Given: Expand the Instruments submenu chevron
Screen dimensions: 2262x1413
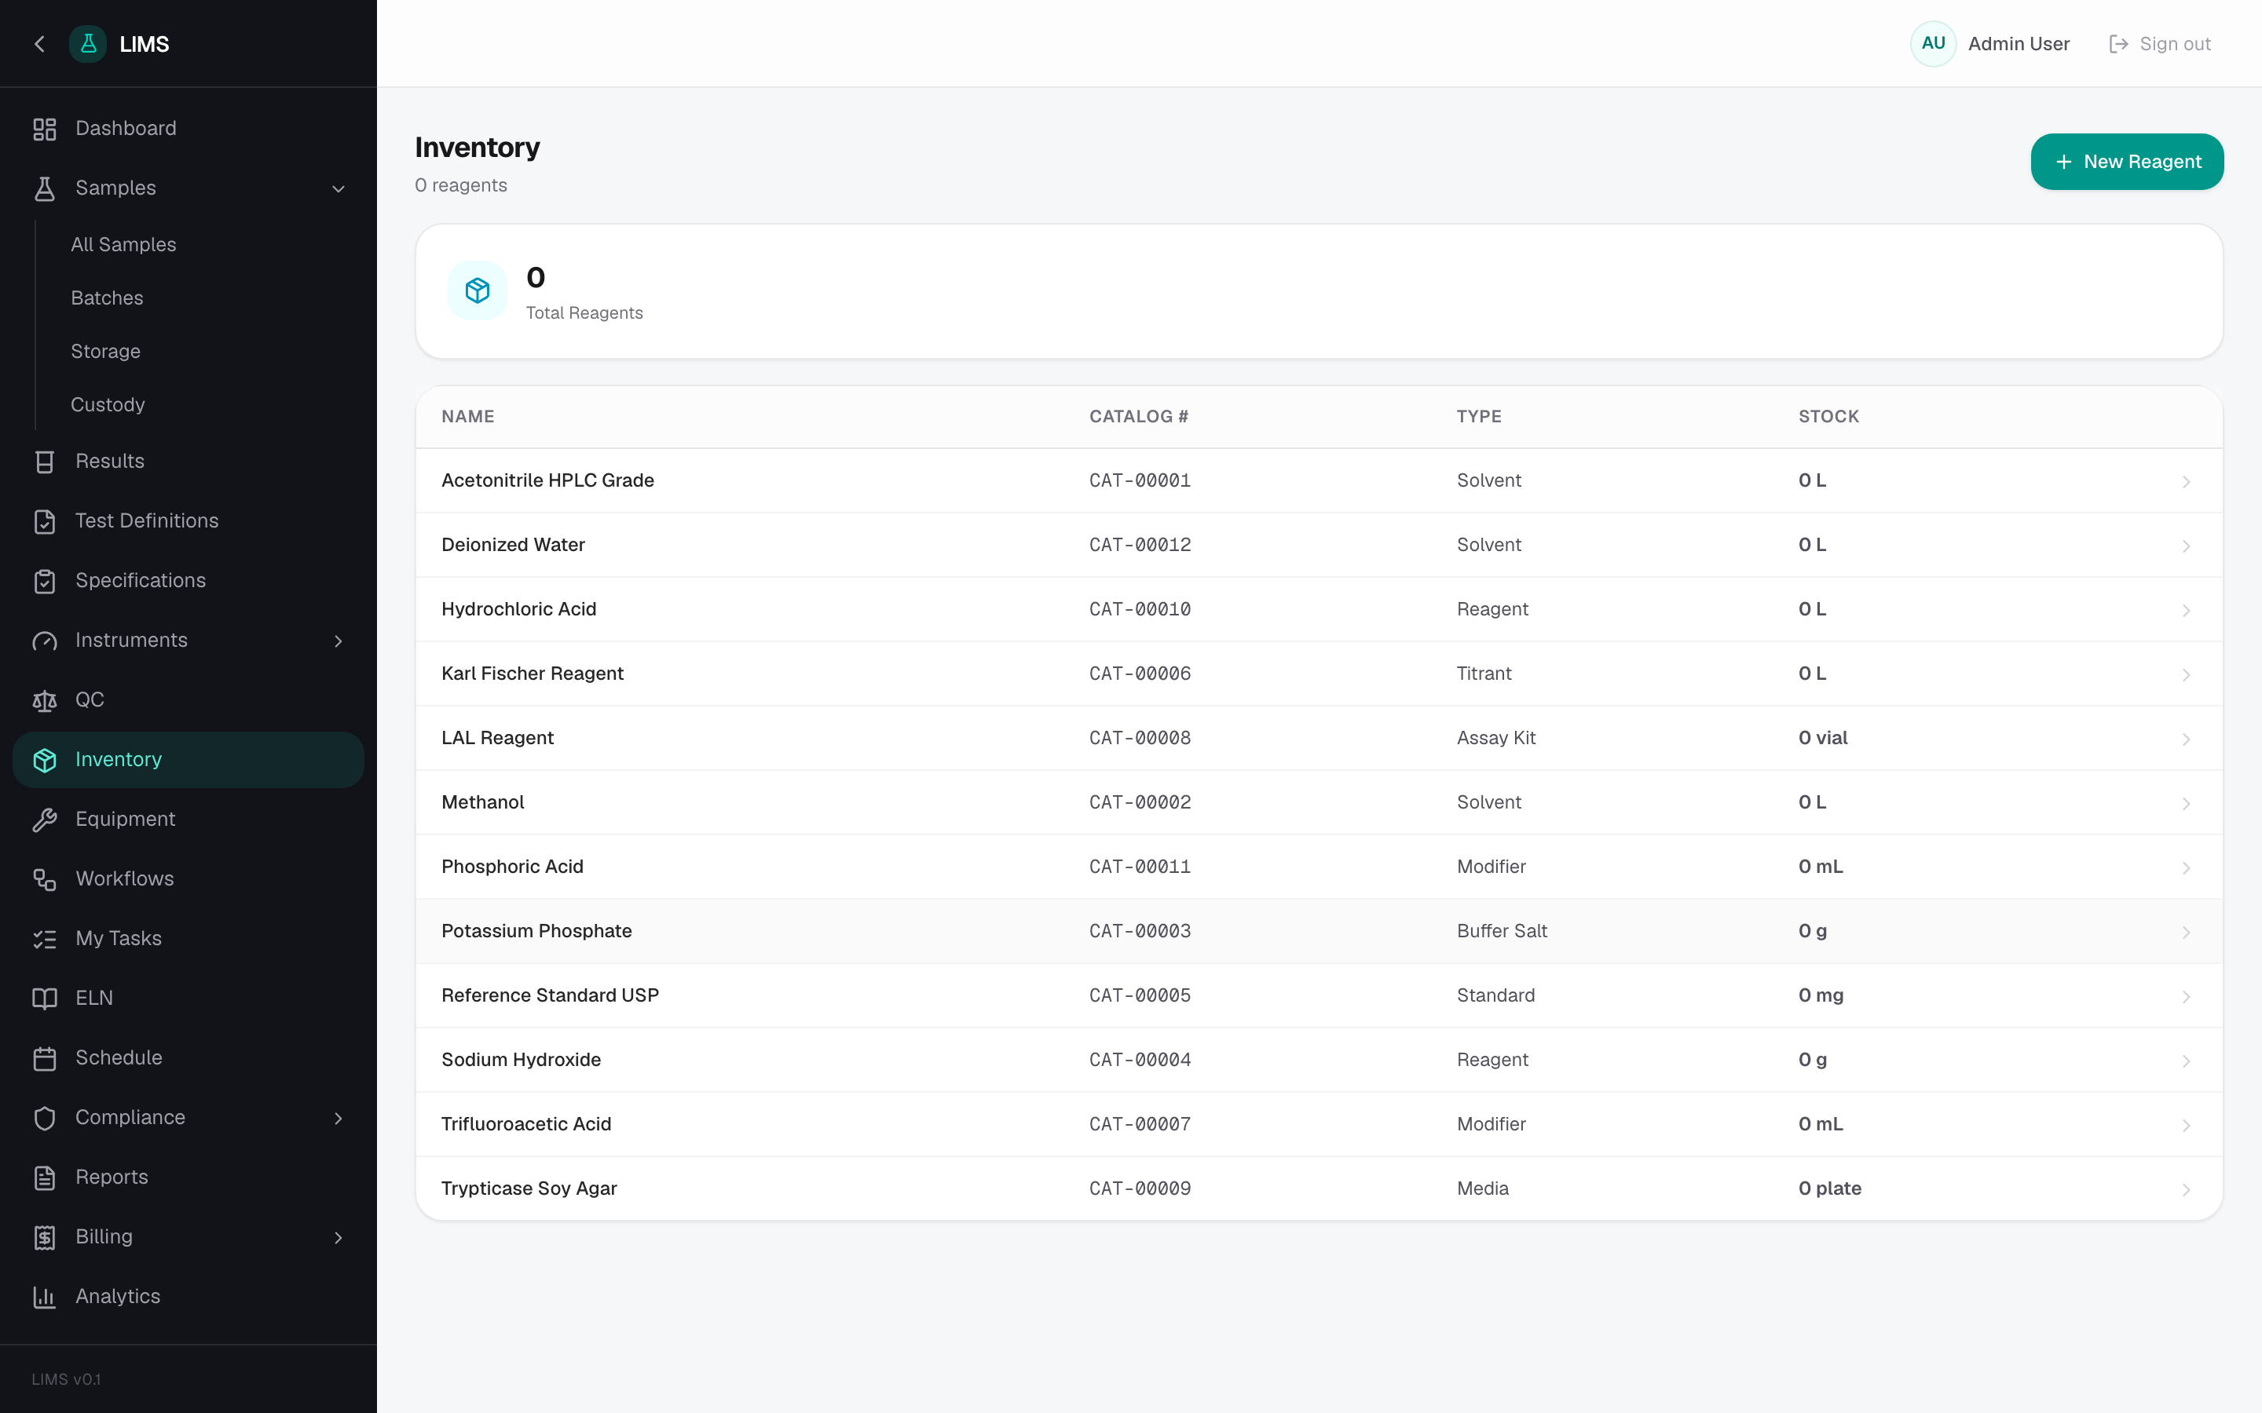Looking at the screenshot, I should 339,641.
